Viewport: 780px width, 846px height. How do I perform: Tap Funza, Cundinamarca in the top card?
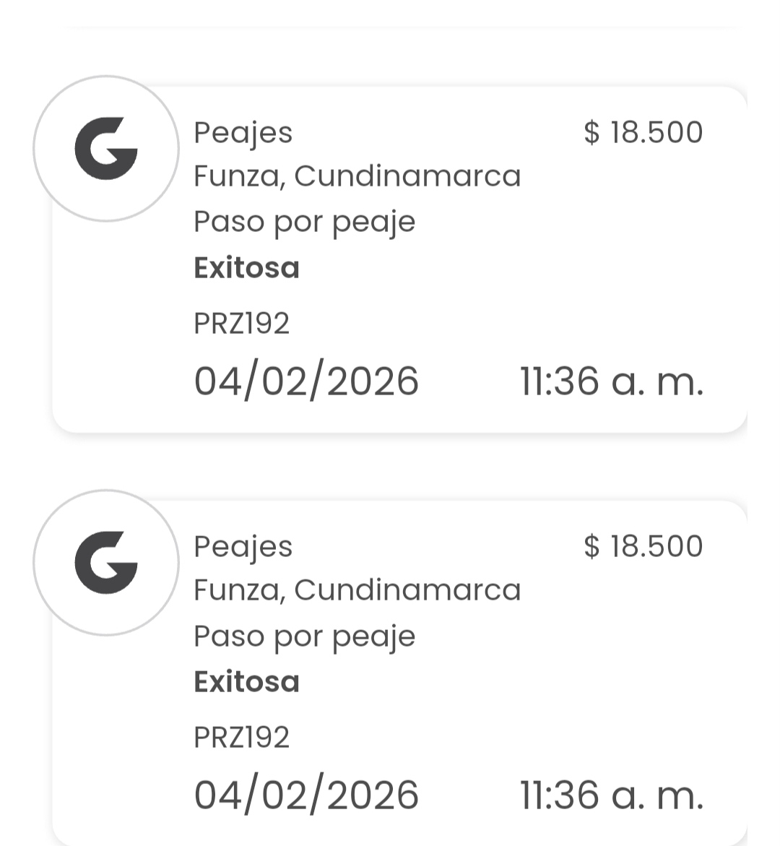[x=357, y=176]
